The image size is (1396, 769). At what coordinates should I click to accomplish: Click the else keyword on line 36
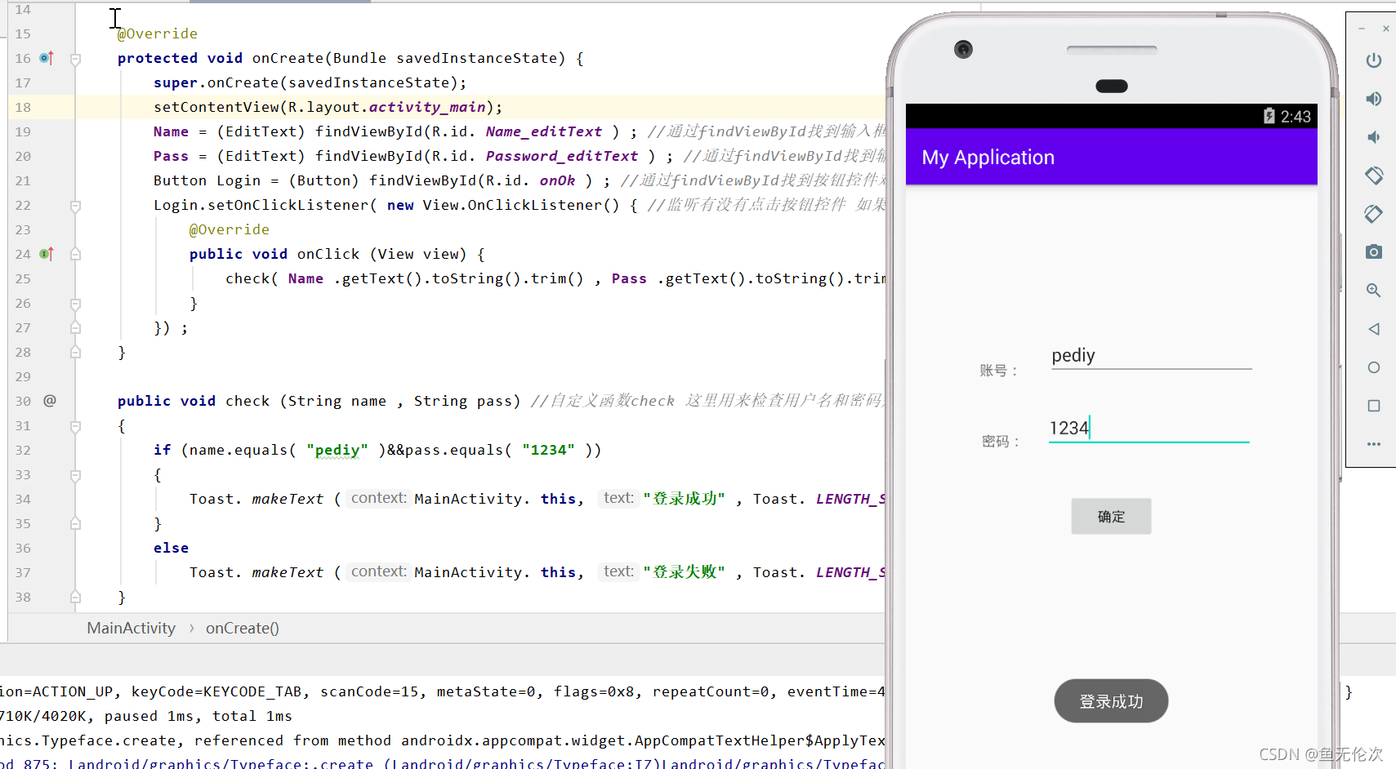pos(171,548)
